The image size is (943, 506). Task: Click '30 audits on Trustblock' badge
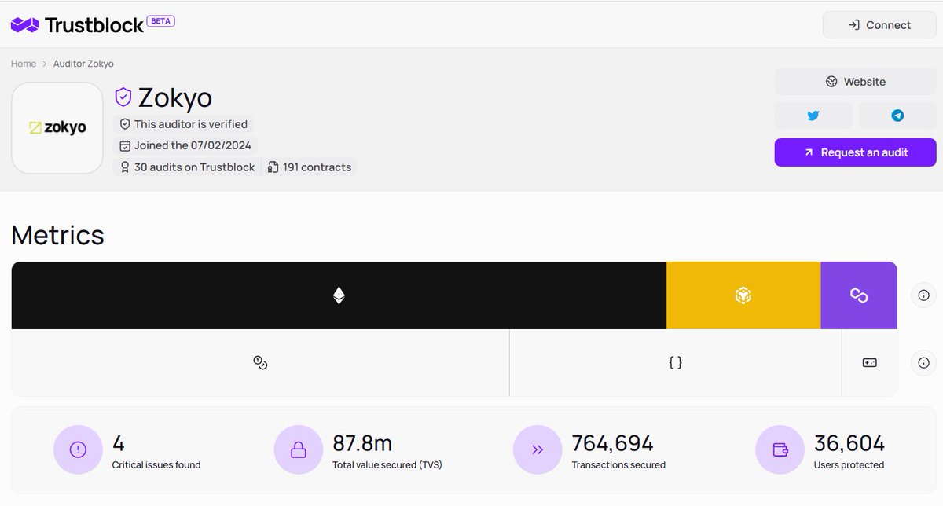(187, 167)
